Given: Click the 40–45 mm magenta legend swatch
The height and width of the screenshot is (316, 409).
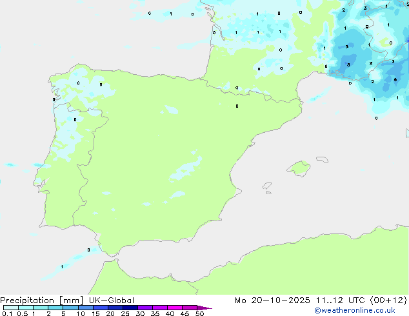Looking at the screenshot, I should click(x=175, y=308).
